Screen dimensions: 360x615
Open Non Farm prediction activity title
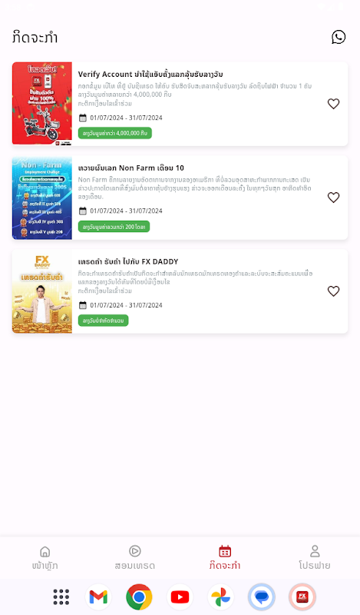(130, 168)
